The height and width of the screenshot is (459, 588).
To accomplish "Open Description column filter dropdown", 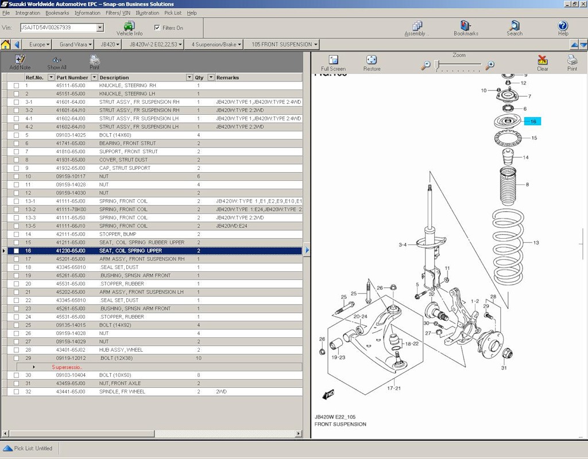I will click(x=189, y=77).
